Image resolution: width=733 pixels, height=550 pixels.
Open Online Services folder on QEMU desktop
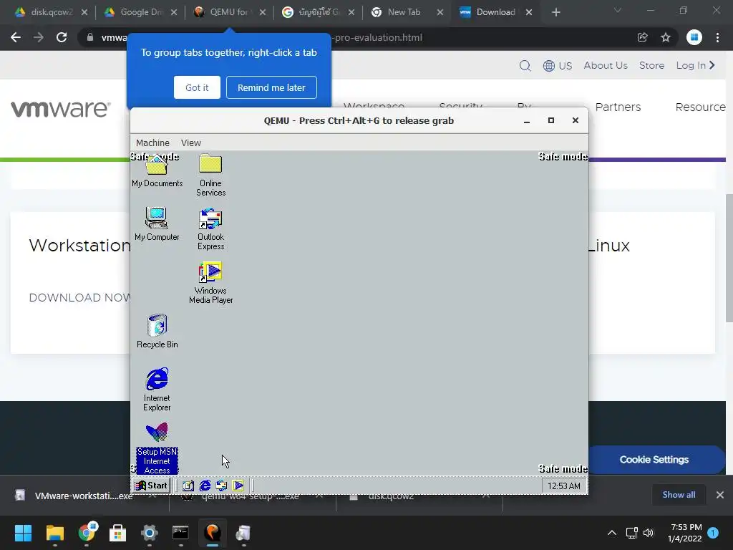pos(210,175)
